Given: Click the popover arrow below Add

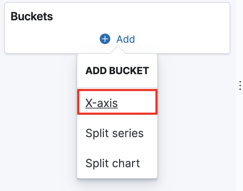Looking at the screenshot, I should click(118, 51).
